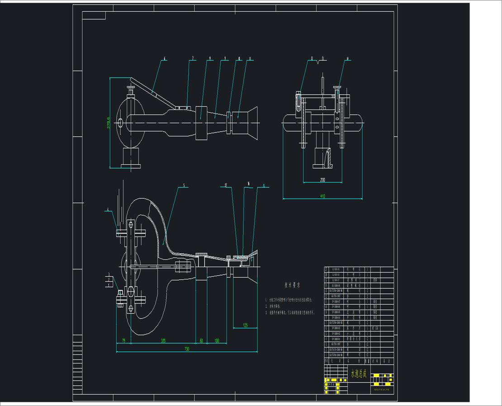Screen dimensions: 502x406
Task: Click the 75 dimension label
Action: (123, 340)
